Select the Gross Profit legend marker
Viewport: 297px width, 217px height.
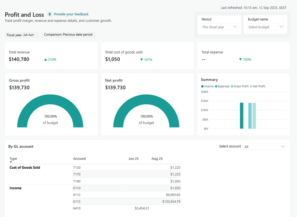[x=232, y=86]
